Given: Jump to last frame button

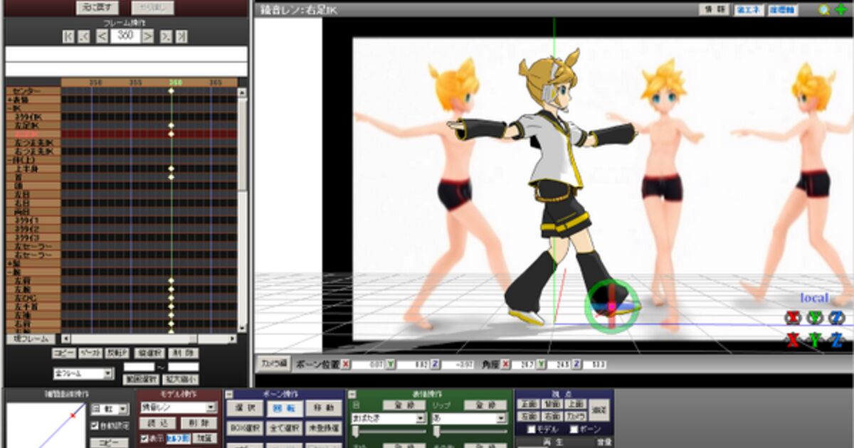Looking at the screenshot, I should point(181,36).
